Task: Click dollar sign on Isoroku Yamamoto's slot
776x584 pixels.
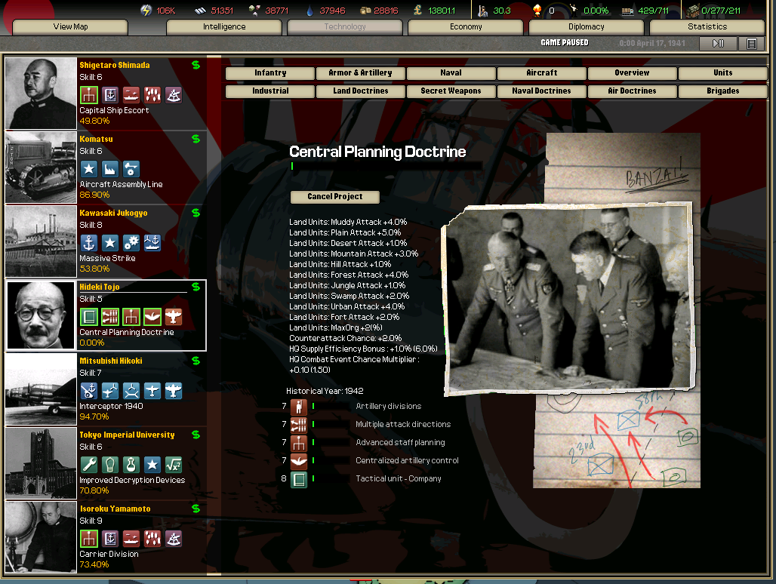Action: click(196, 509)
